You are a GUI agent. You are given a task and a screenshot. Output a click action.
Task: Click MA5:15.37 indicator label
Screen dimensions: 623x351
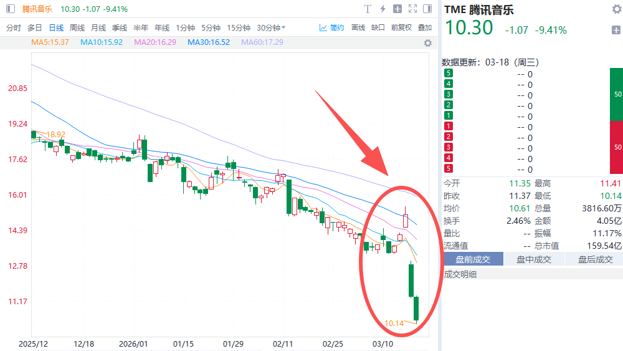point(50,42)
